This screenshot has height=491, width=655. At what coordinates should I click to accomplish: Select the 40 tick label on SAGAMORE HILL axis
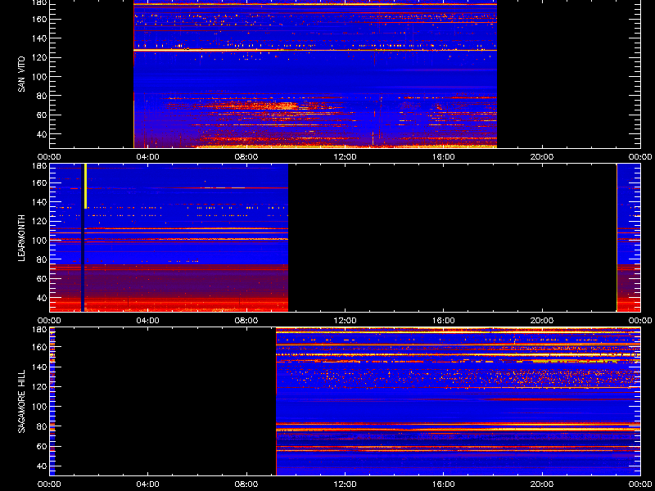click(x=42, y=466)
